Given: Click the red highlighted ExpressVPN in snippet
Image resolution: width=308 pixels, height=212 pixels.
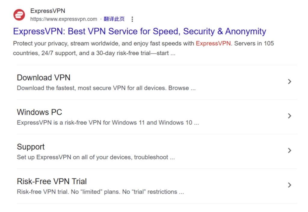Looking at the screenshot, I should pos(213,43).
